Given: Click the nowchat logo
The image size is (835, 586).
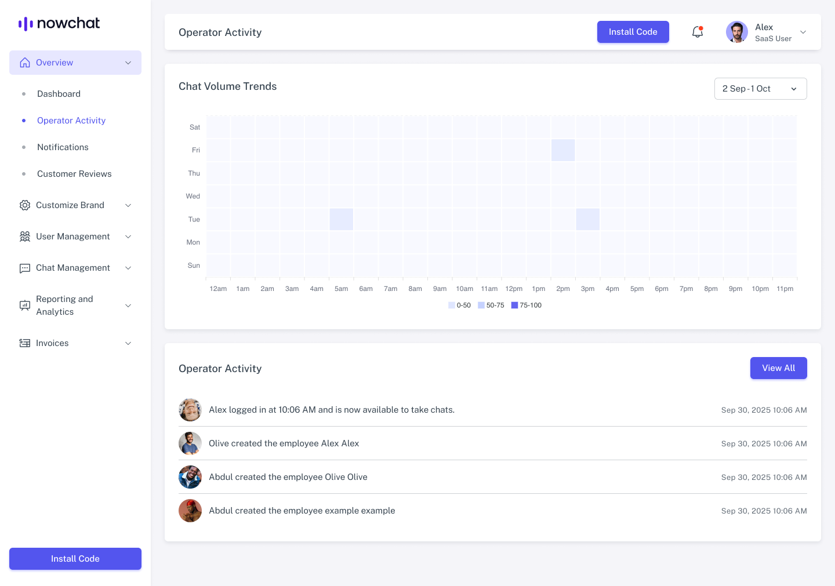Looking at the screenshot, I should pos(59,23).
